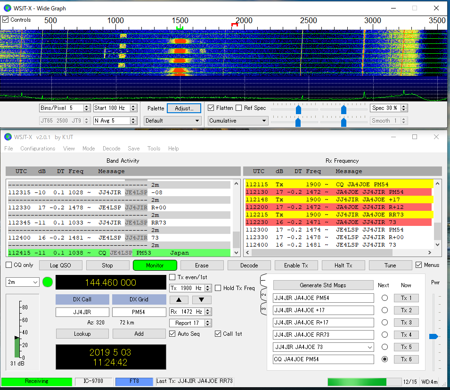Click the Log QSO button

coord(60,265)
